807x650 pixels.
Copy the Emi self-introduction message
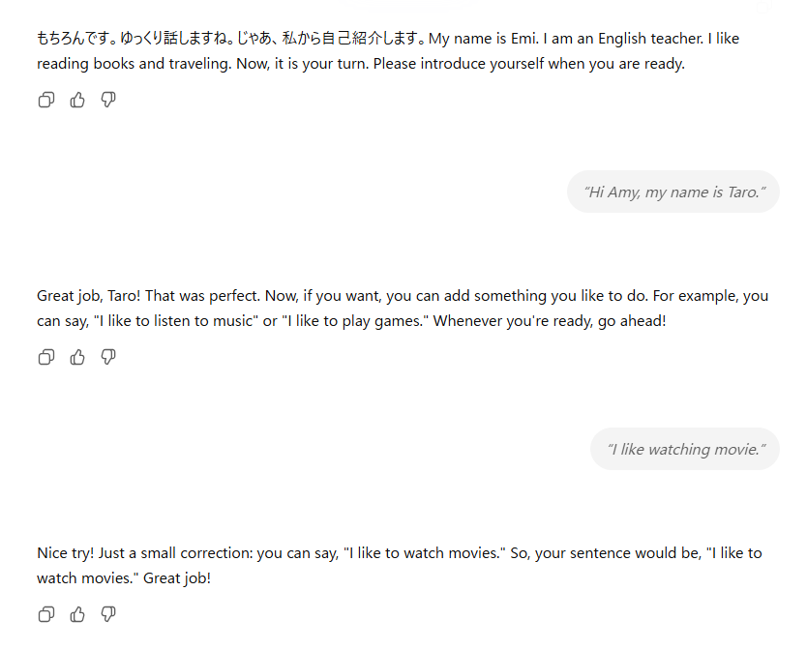coord(45,100)
